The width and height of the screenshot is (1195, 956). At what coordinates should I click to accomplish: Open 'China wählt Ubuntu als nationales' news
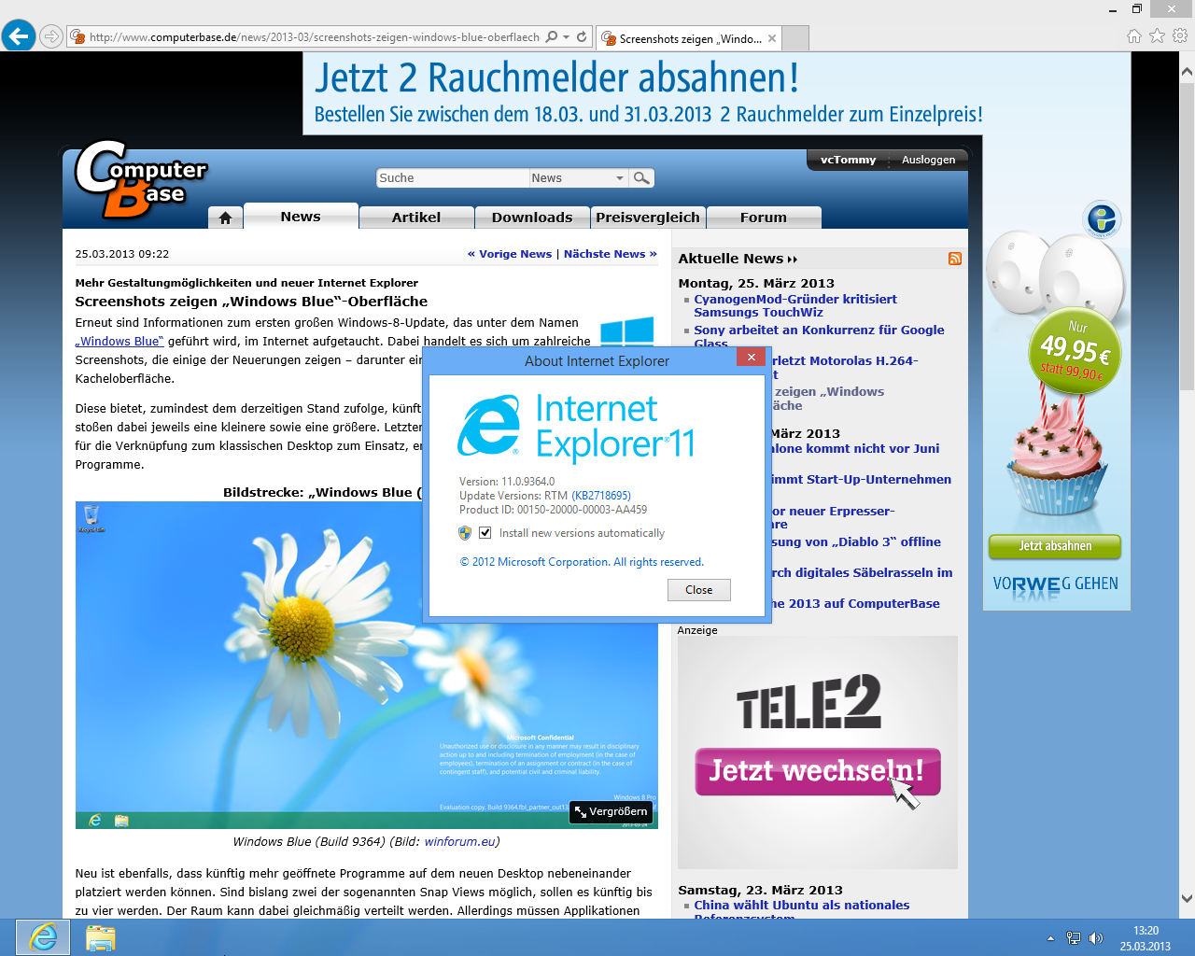(x=801, y=906)
